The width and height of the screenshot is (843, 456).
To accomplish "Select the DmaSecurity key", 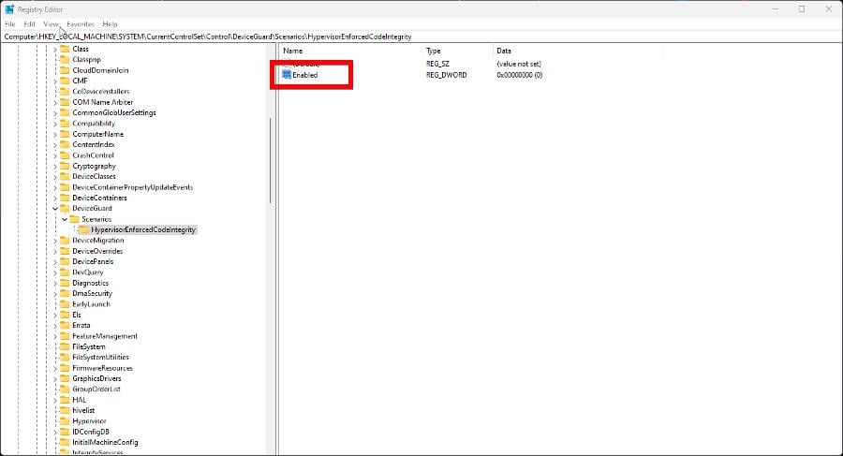I will point(92,294).
